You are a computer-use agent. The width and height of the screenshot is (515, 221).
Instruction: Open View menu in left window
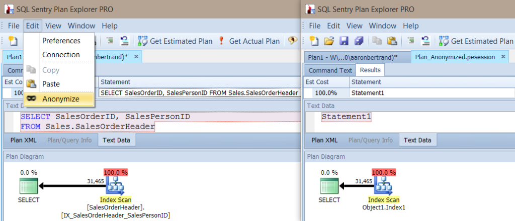[53, 26]
